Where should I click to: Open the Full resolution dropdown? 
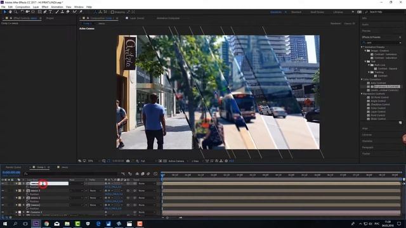148,161
